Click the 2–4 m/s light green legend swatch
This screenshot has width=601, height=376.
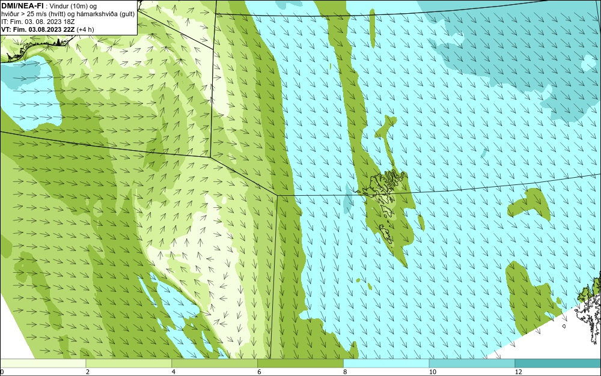pos(129,363)
